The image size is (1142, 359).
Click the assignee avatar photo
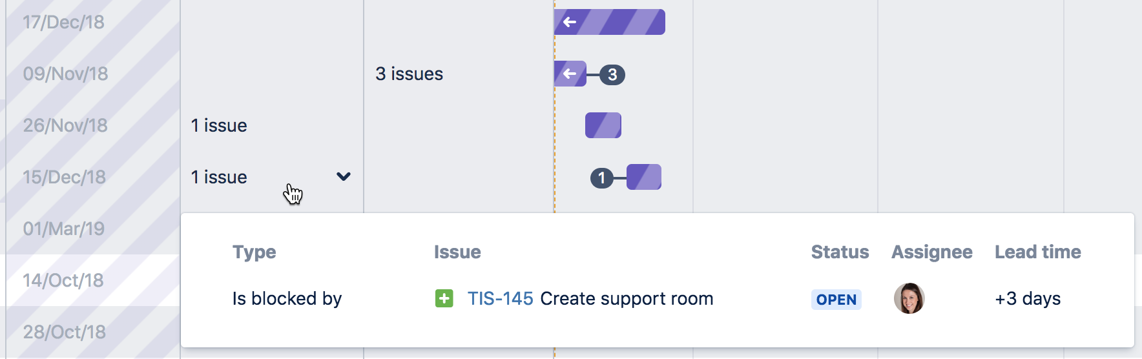coord(909,298)
